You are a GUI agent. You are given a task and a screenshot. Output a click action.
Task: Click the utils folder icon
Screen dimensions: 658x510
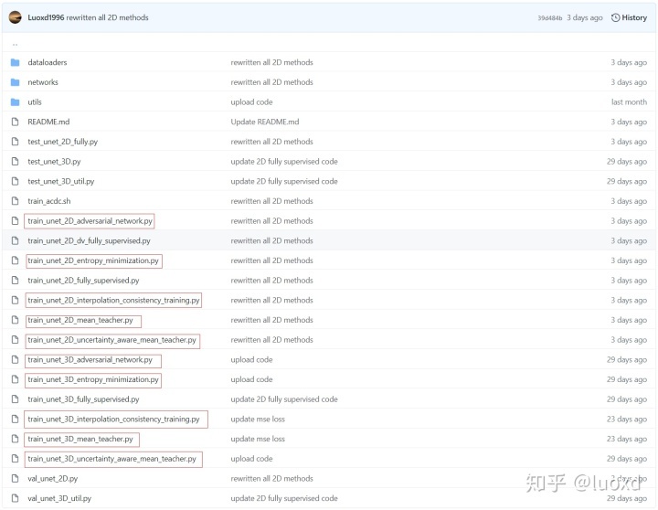pyautogui.click(x=16, y=102)
